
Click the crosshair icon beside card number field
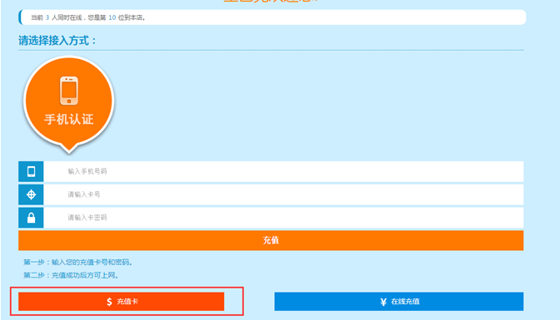pos(31,194)
